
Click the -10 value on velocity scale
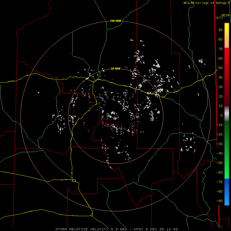(x=219, y=125)
